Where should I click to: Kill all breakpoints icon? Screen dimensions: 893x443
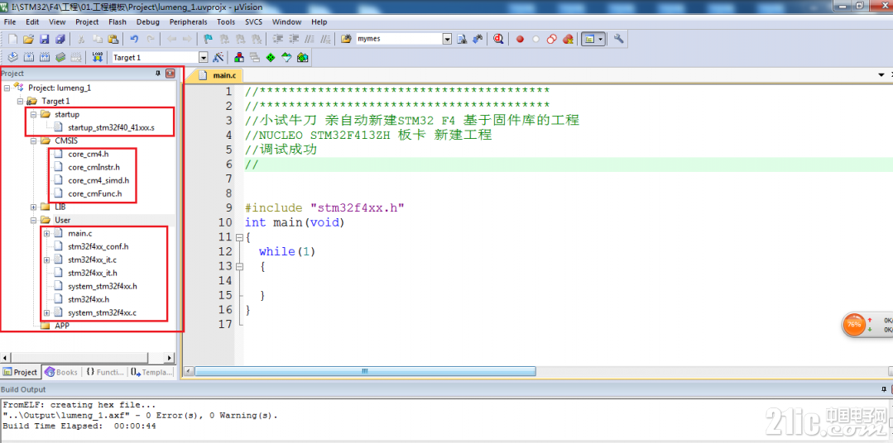click(567, 39)
